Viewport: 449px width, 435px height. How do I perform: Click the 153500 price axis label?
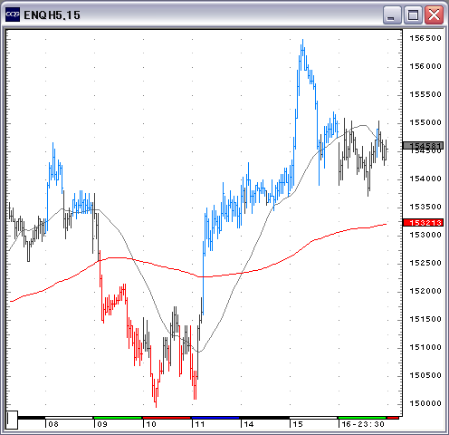click(x=425, y=207)
